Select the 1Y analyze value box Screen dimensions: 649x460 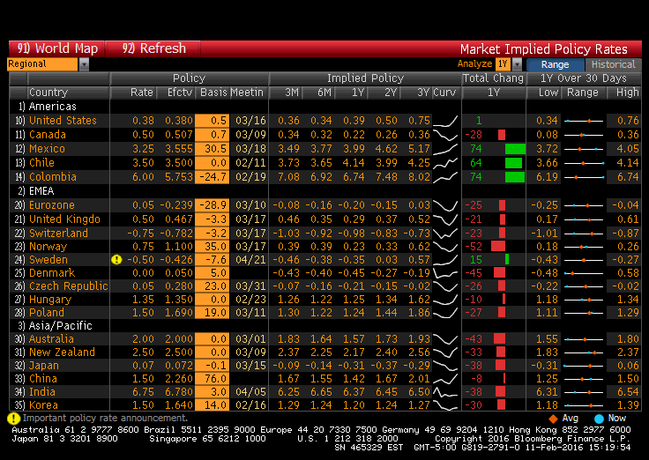click(x=503, y=64)
